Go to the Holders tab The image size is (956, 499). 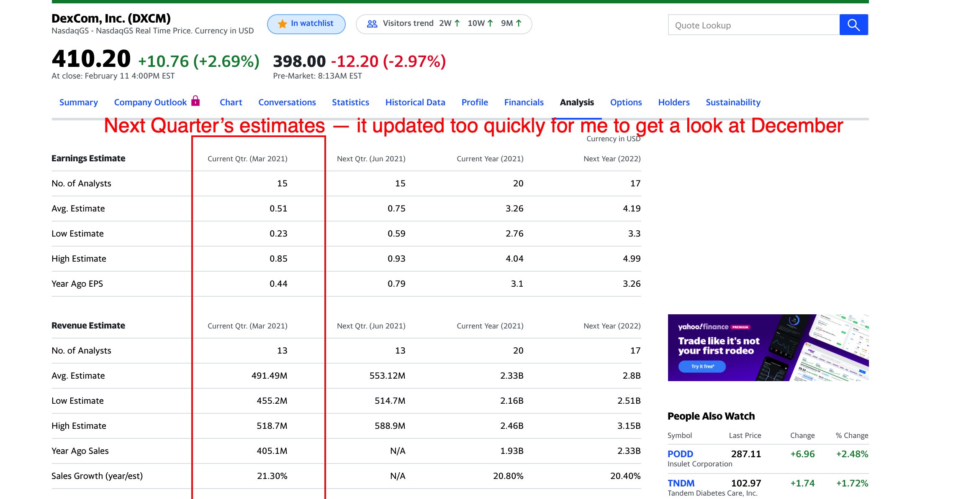[x=674, y=102]
